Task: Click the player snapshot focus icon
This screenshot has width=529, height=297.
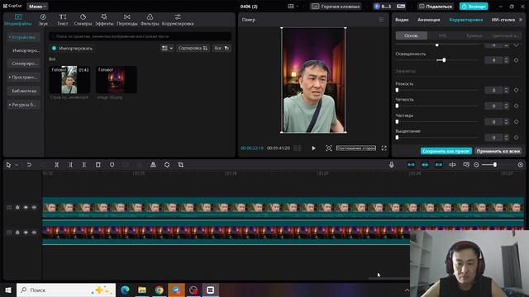Action: pos(329,148)
